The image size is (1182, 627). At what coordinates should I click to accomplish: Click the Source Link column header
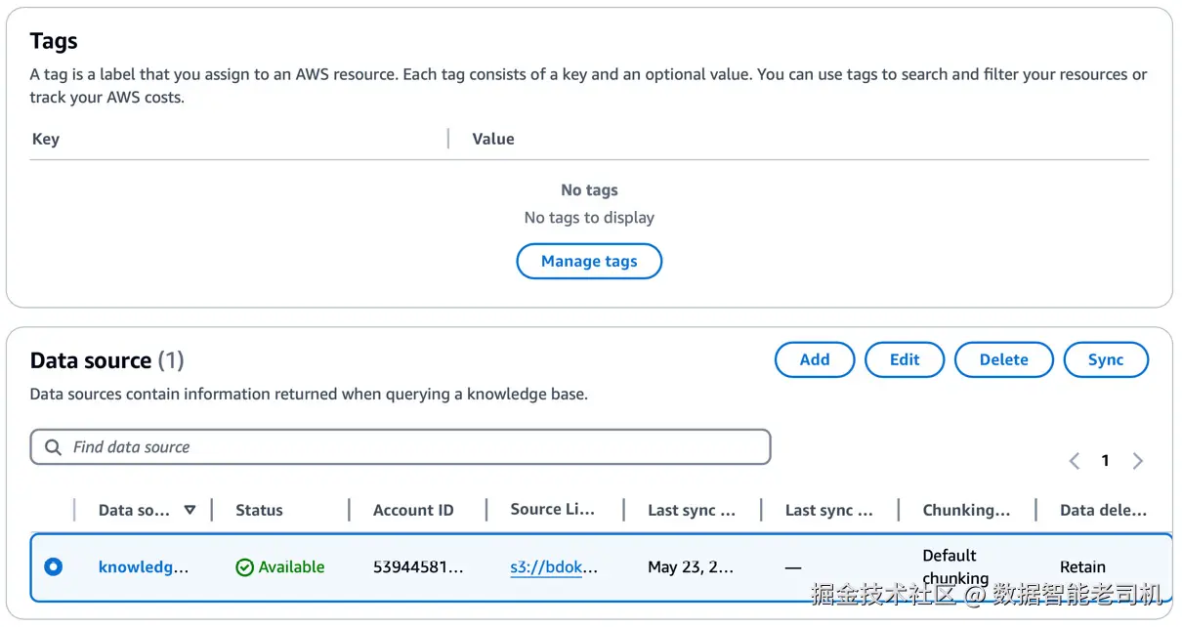click(551, 510)
